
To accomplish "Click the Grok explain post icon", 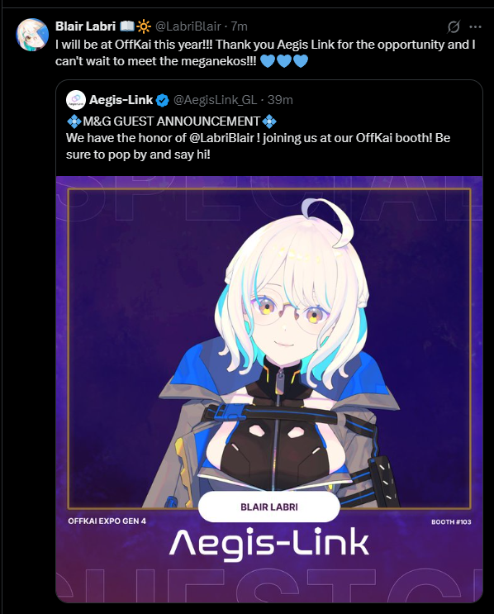I will click(x=454, y=26).
